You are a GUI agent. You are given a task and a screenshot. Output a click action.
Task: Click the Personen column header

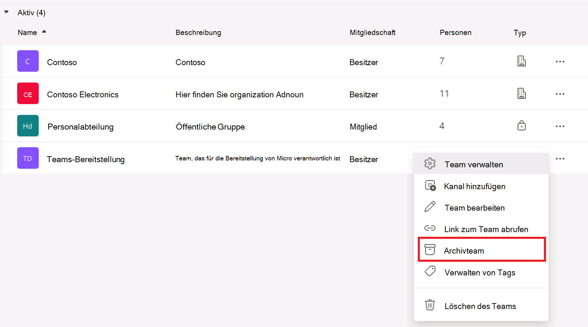(455, 33)
